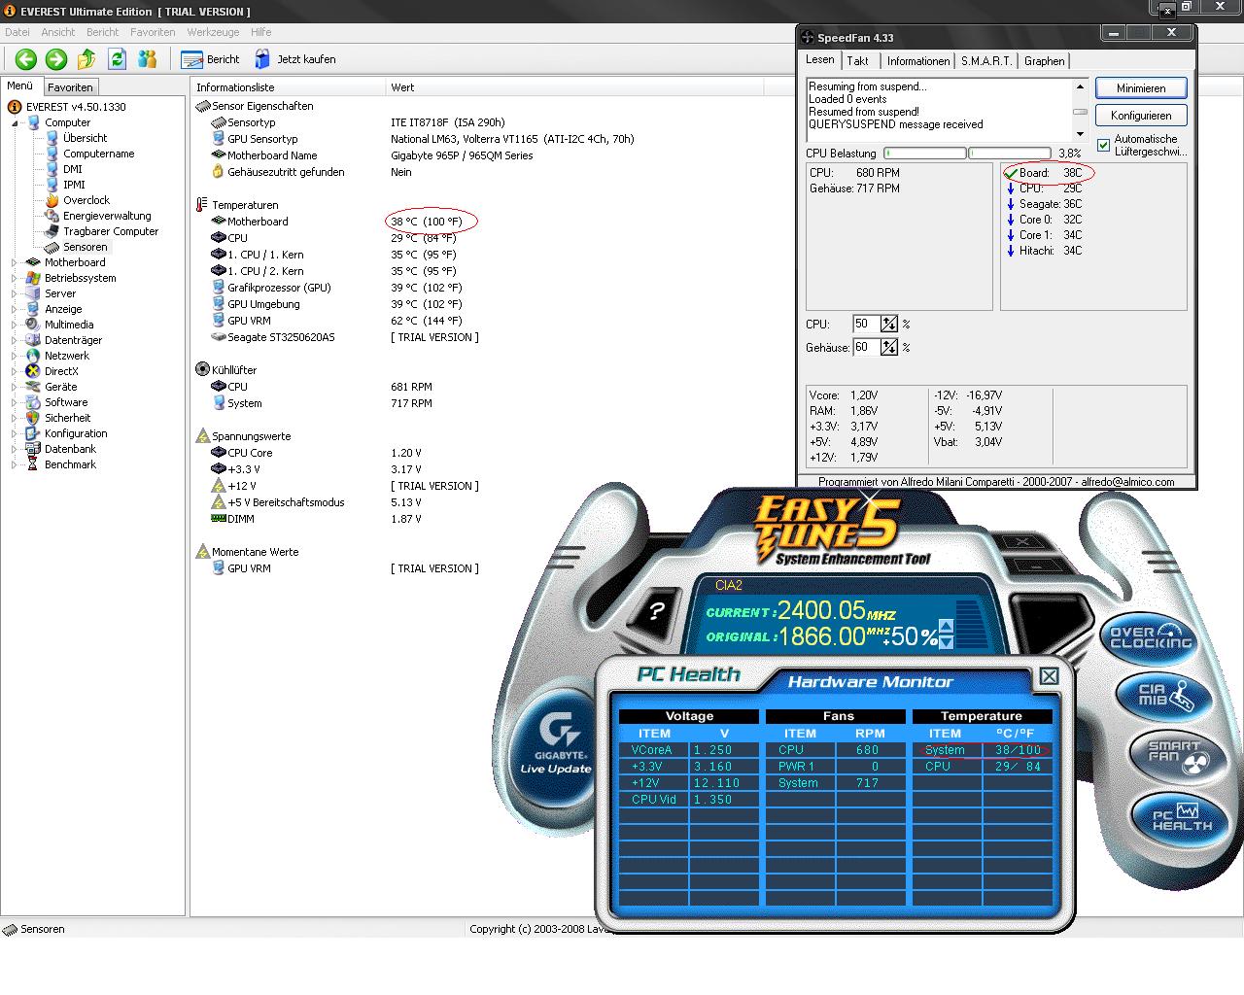Collapse the Computer tree node
This screenshot has width=1244, height=995.
pos(15,122)
